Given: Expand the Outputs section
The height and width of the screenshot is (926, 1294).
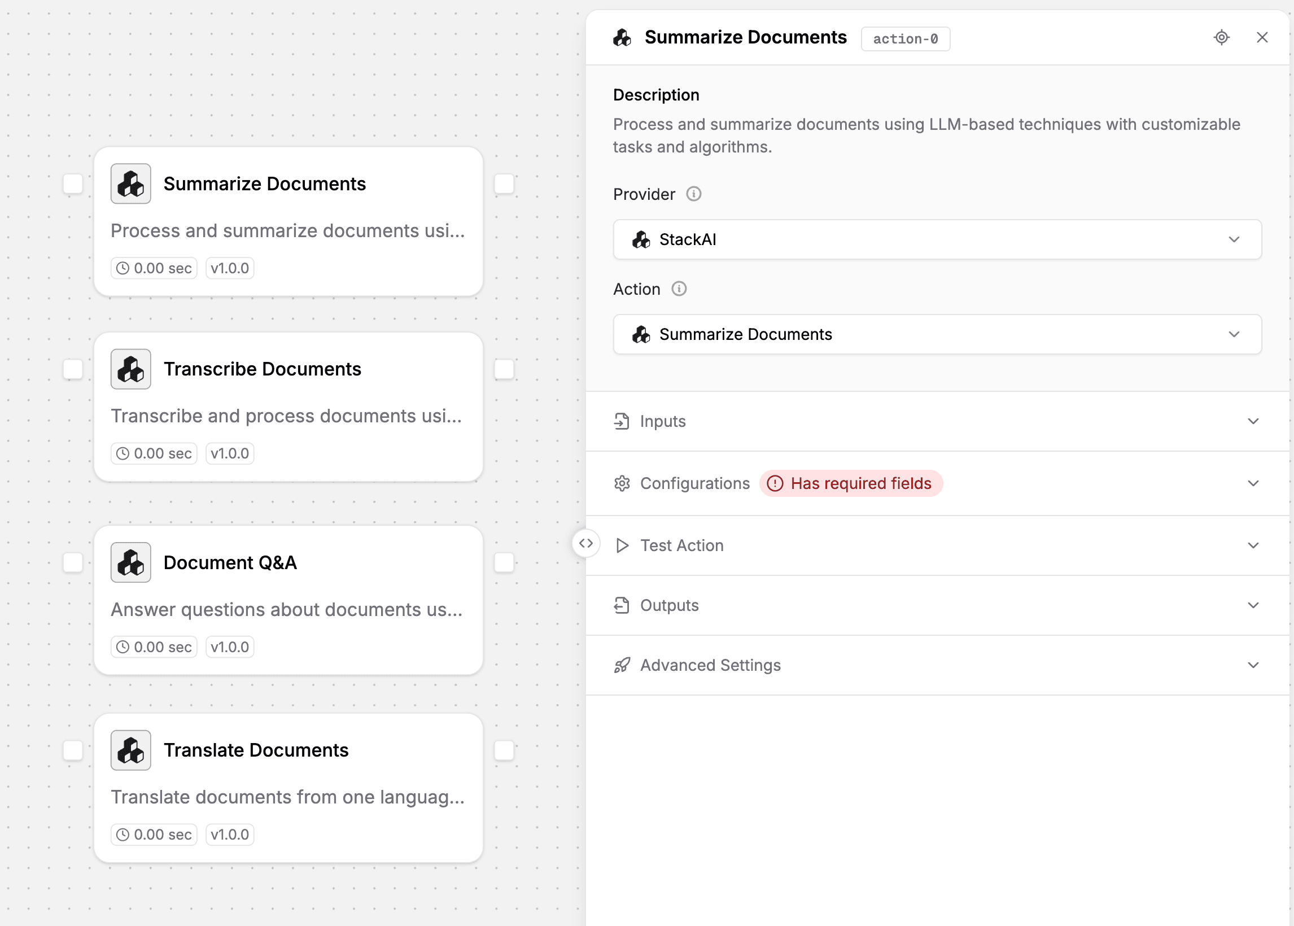Looking at the screenshot, I should click(937, 605).
